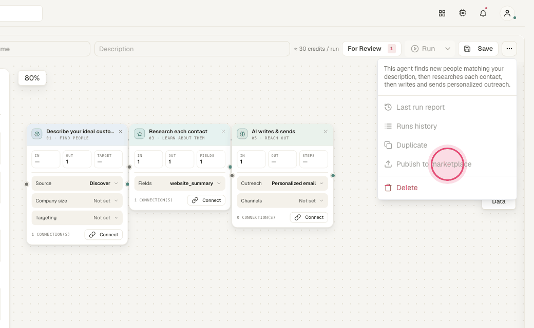Click the Save button
This screenshot has width=534, height=328.
(478, 49)
